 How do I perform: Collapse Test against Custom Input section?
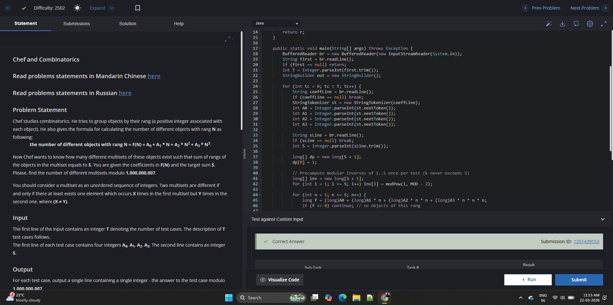click(602, 219)
